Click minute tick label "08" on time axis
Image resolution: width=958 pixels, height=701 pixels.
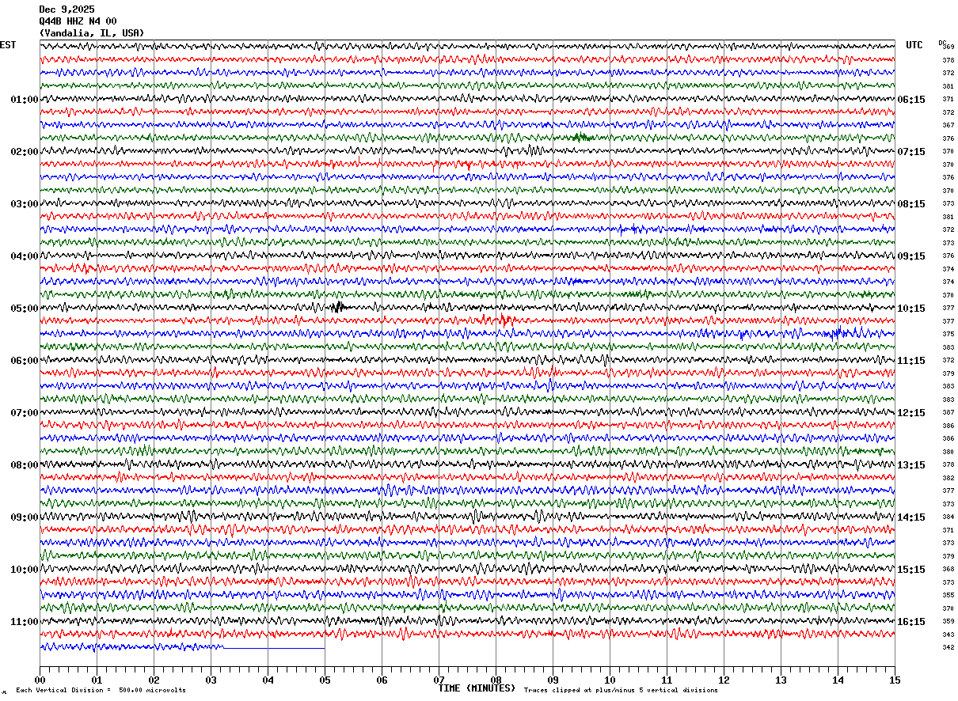coord(496,680)
